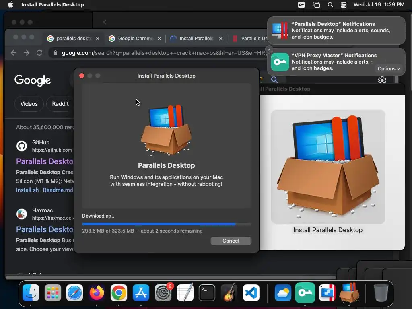412x309 pixels.
Task: Click the Google logo
Action: coord(33,80)
